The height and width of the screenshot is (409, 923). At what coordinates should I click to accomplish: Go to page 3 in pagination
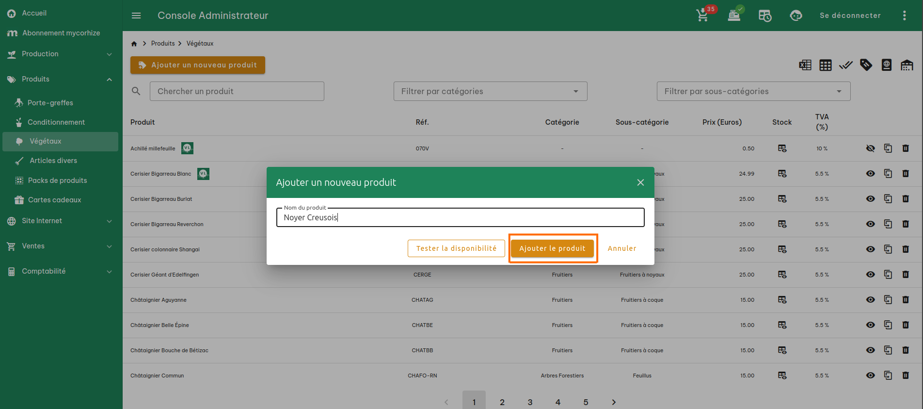pyautogui.click(x=530, y=402)
